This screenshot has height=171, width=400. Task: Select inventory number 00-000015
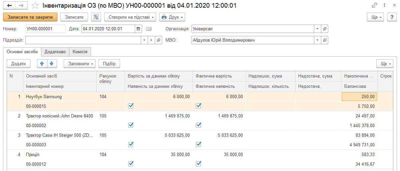point(60,106)
